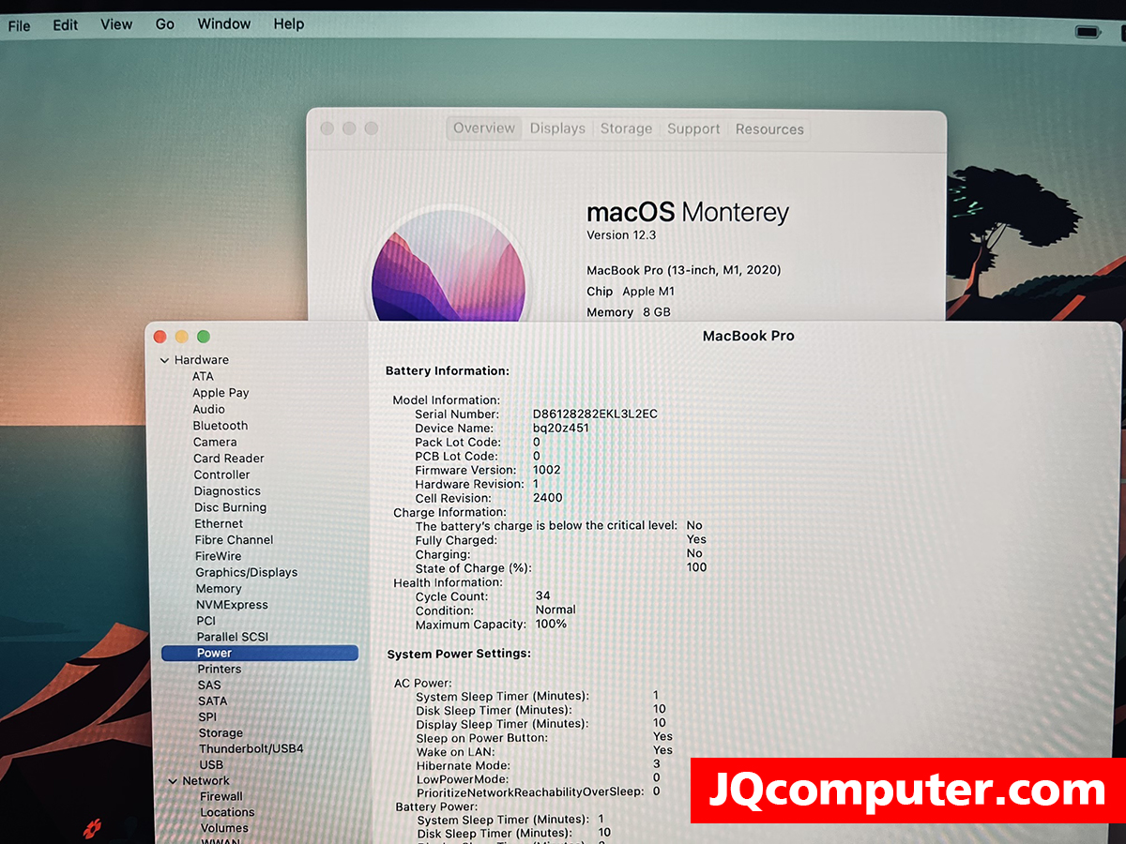This screenshot has height=844, width=1126.
Task: Switch to the Support tab
Action: 693,129
